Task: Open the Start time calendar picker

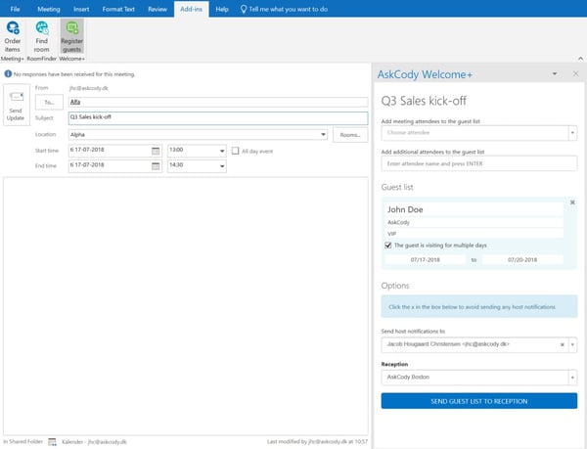Action: pos(156,151)
